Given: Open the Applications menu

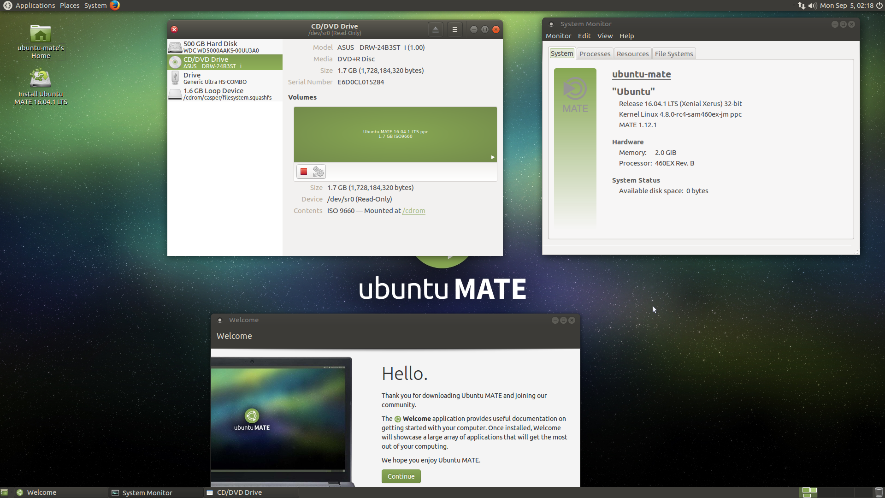Looking at the screenshot, I should pyautogui.click(x=35, y=6).
